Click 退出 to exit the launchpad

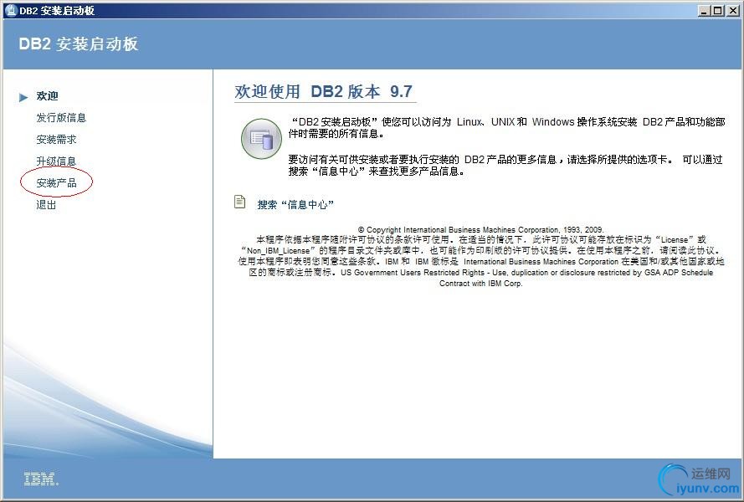point(46,204)
